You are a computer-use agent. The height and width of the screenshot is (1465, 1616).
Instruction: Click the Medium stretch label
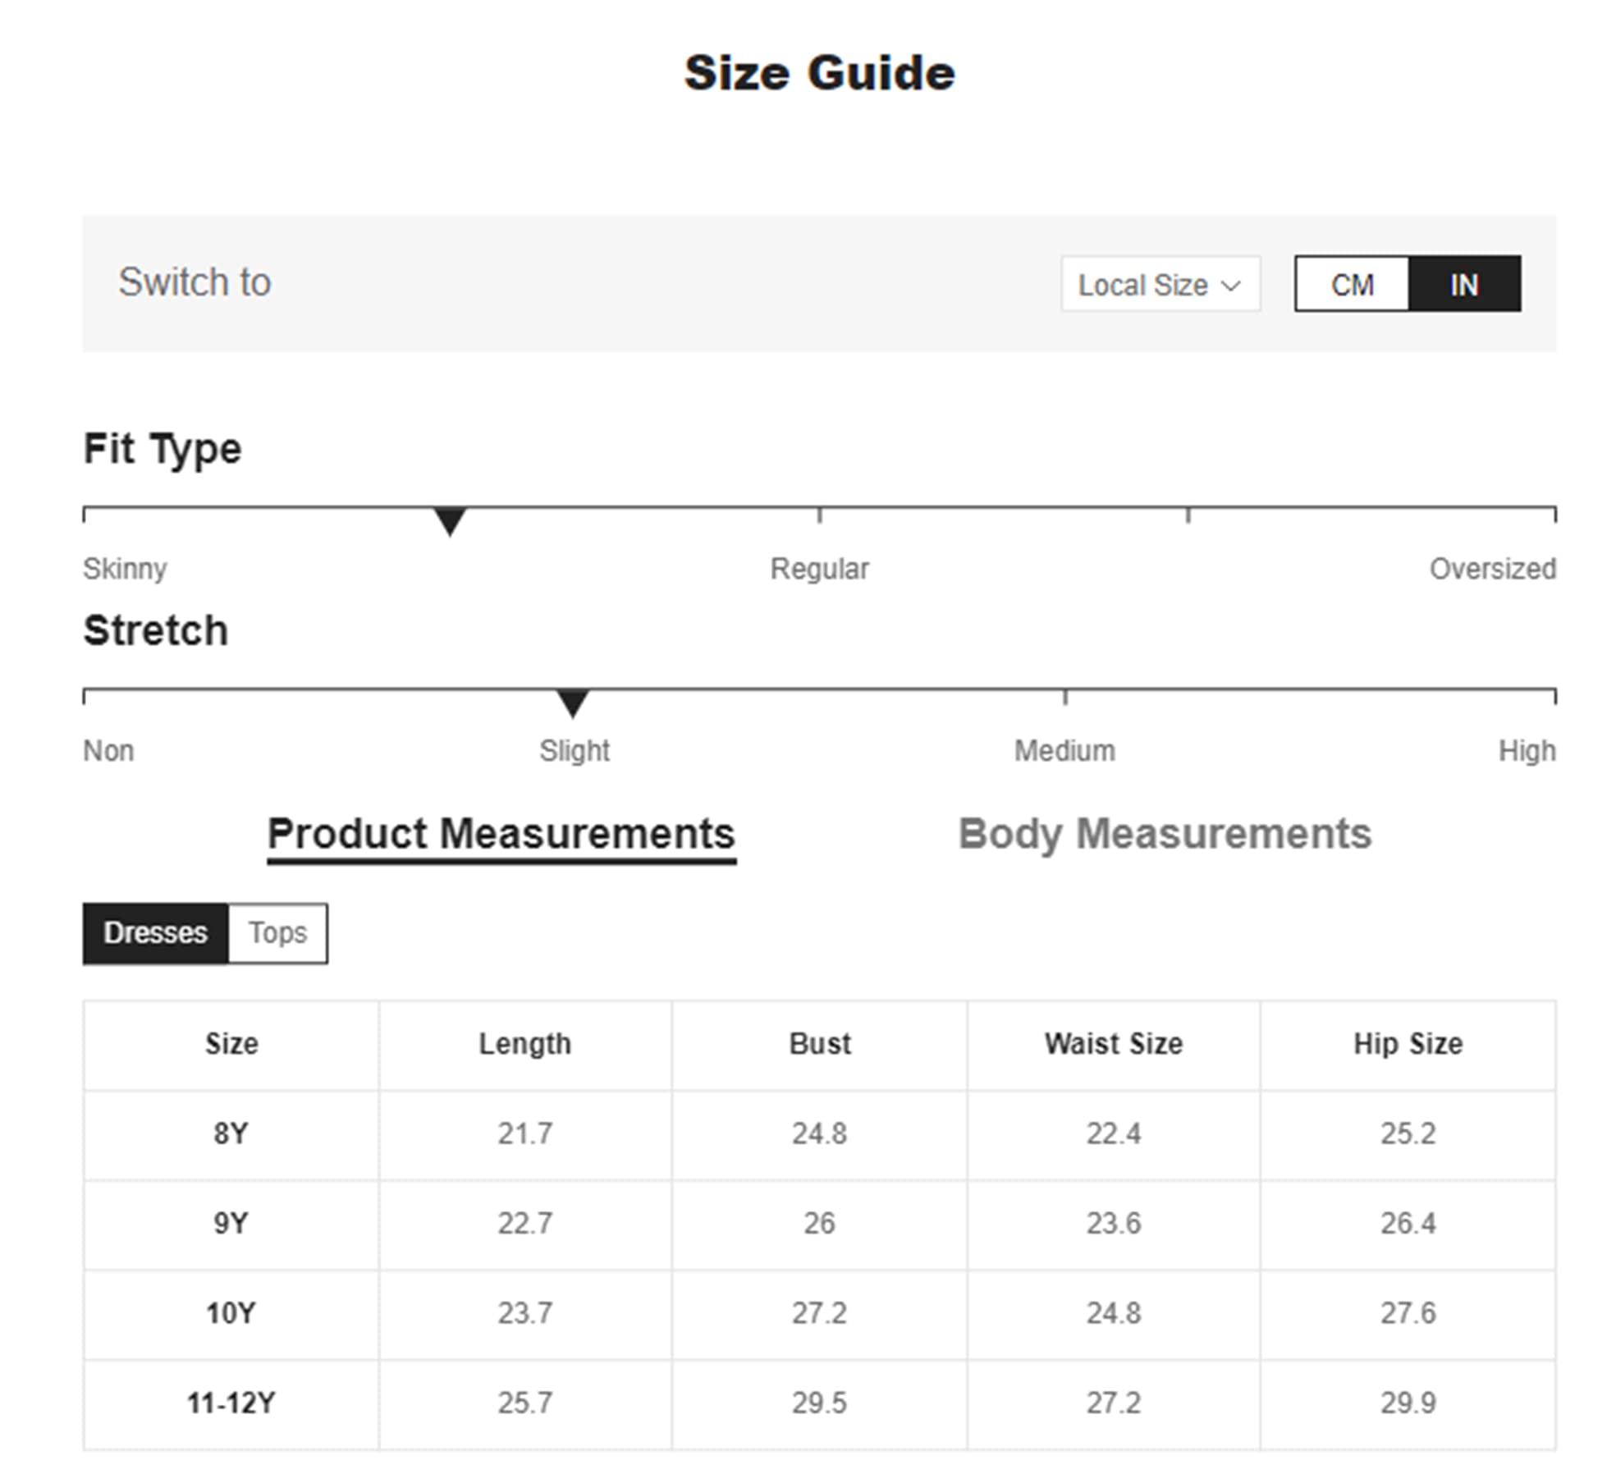pos(1064,751)
